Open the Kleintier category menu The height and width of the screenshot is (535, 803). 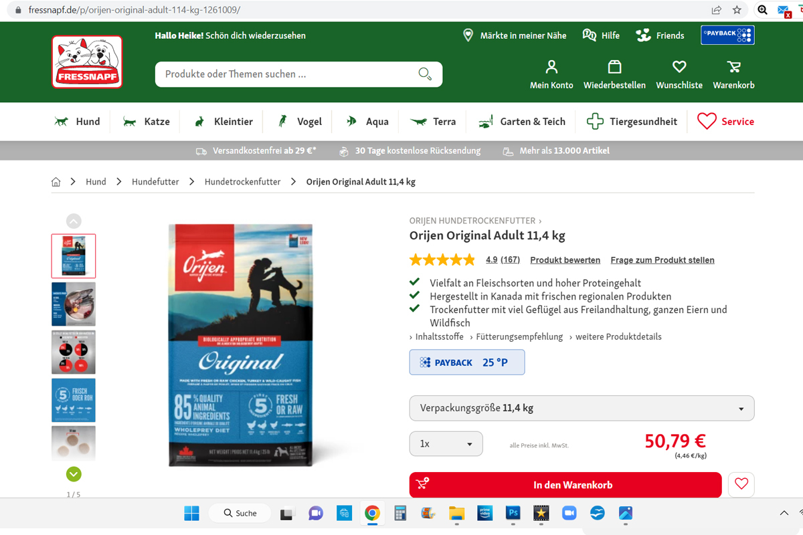tap(223, 122)
